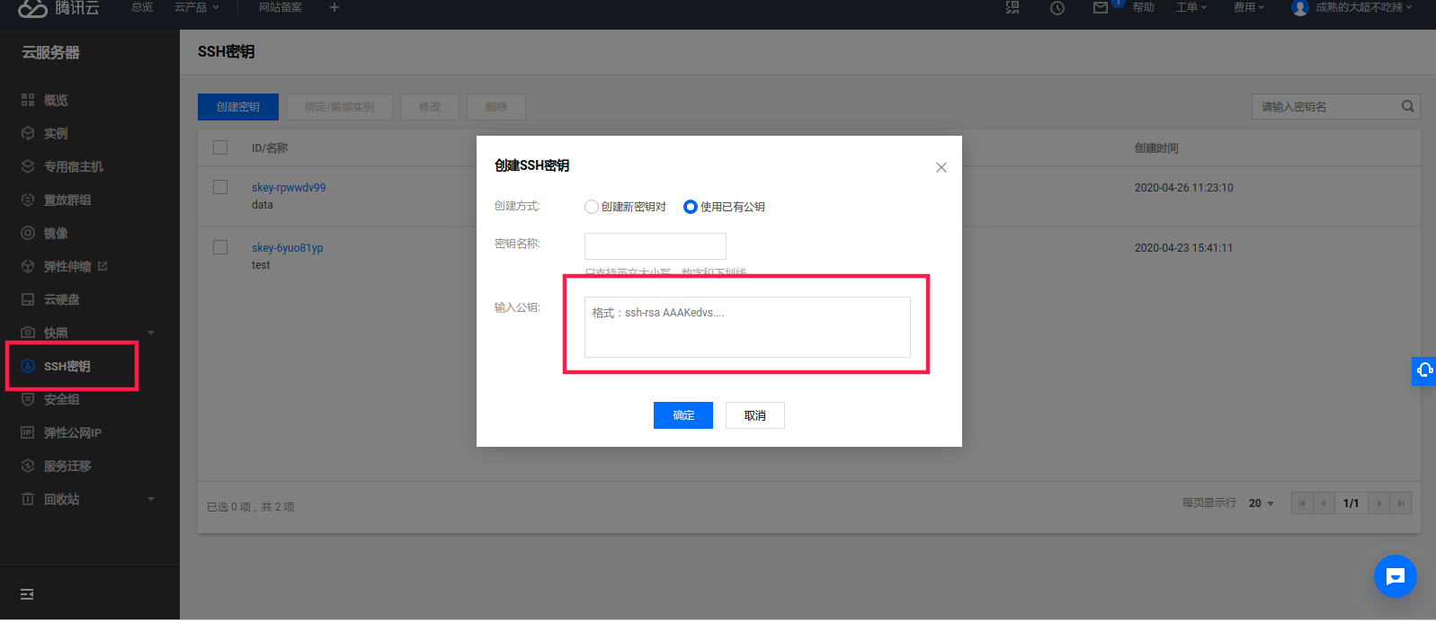The width and height of the screenshot is (1436, 623).
Task: Go to the previous page arrow
Action: pyautogui.click(x=1324, y=503)
